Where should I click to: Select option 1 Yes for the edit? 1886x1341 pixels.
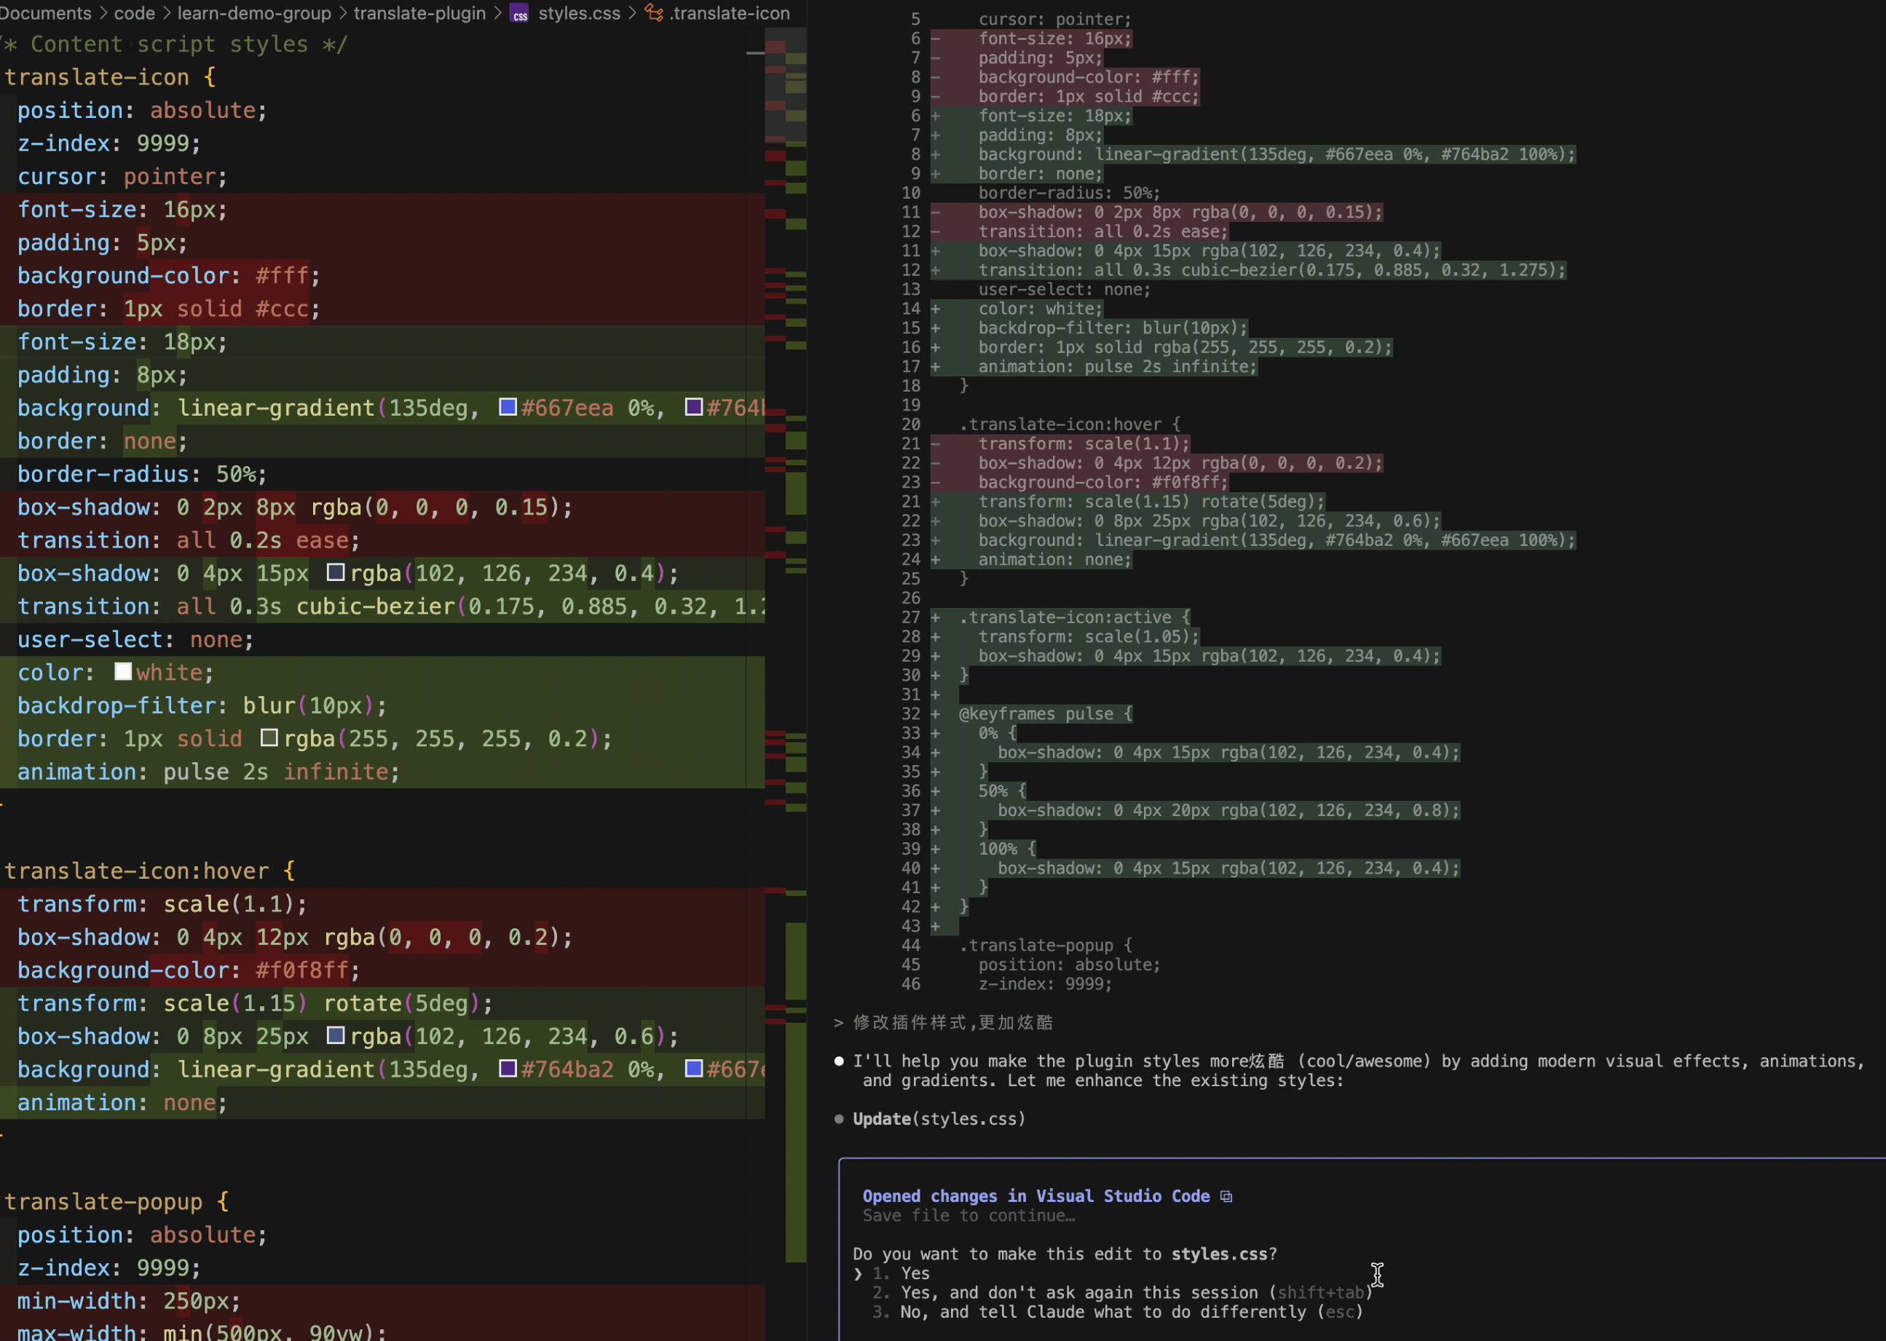[x=914, y=1273]
